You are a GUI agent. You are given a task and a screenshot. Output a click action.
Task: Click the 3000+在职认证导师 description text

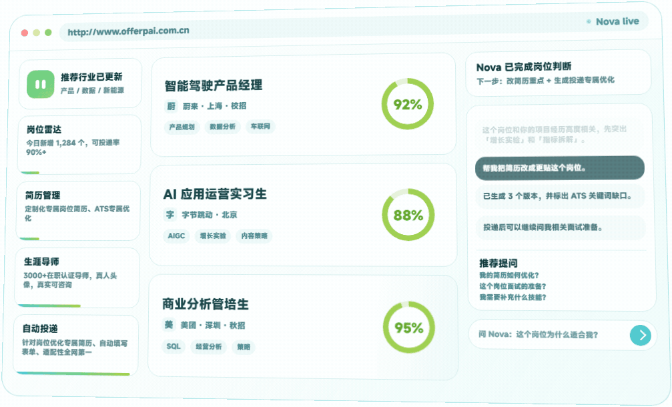coord(70,280)
